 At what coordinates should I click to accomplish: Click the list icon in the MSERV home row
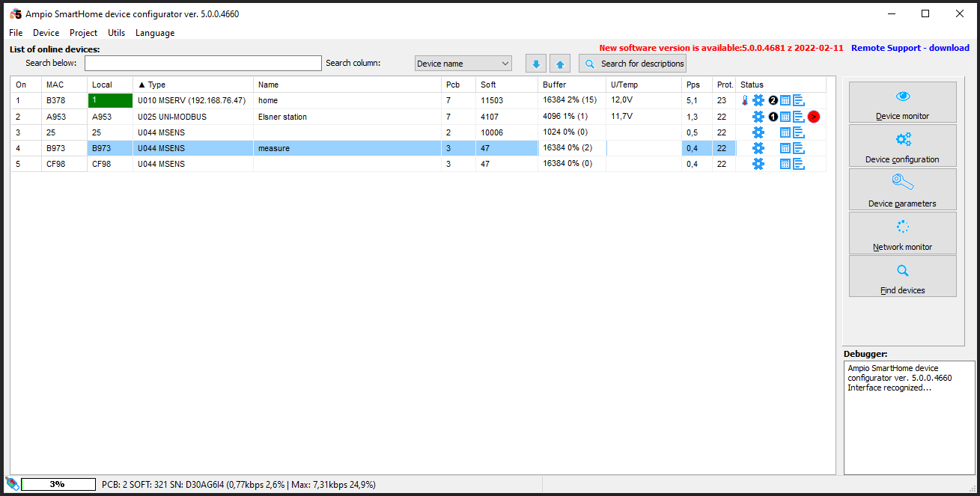coord(799,100)
